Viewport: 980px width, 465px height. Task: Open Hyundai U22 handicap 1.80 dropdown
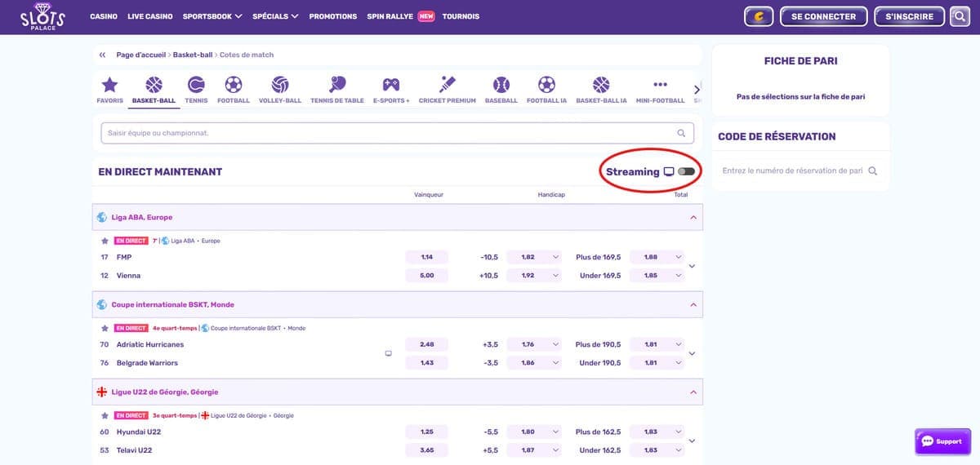pos(534,432)
